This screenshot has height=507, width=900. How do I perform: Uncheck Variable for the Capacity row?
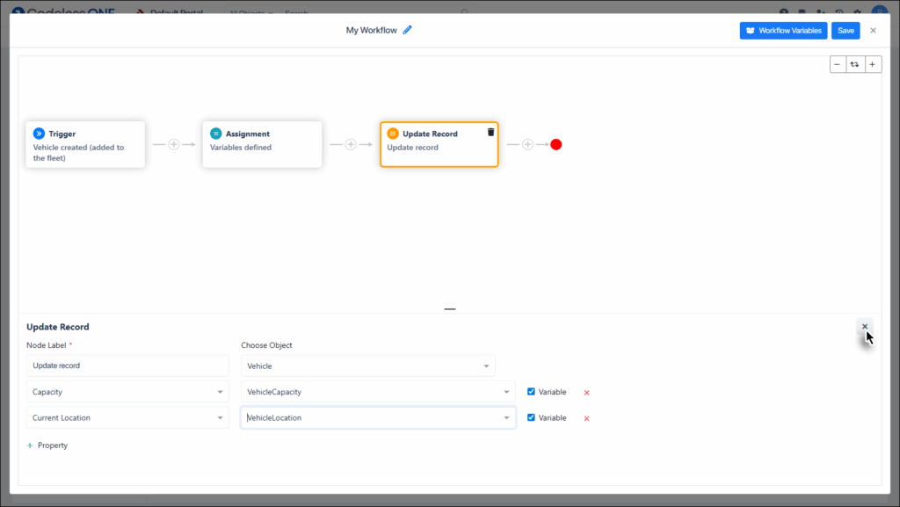531,392
